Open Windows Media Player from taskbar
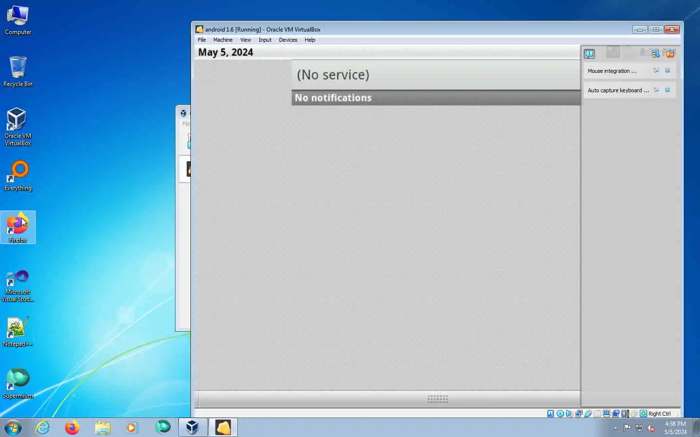The width and height of the screenshot is (700, 437). click(132, 427)
